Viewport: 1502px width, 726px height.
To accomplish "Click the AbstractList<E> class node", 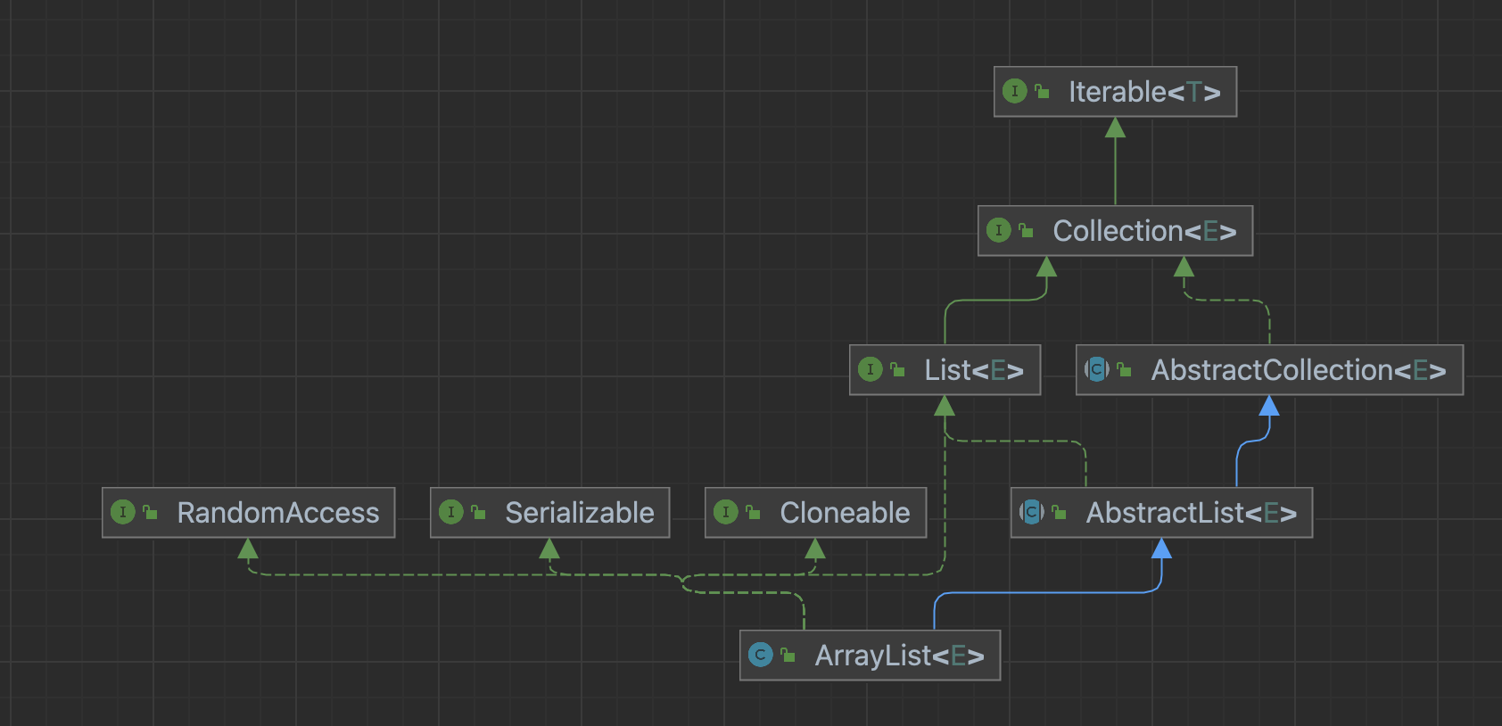I will [1161, 512].
